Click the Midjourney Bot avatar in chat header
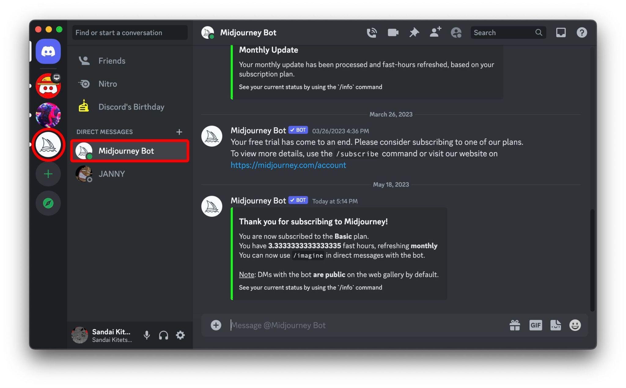The width and height of the screenshot is (626, 388). [x=208, y=33]
